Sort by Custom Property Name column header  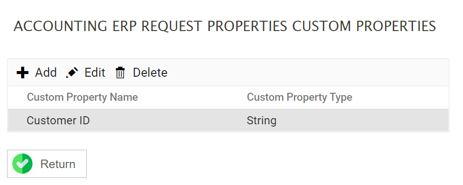[x=83, y=97]
